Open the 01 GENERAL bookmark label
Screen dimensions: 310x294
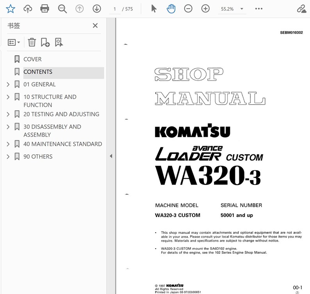(39, 84)
